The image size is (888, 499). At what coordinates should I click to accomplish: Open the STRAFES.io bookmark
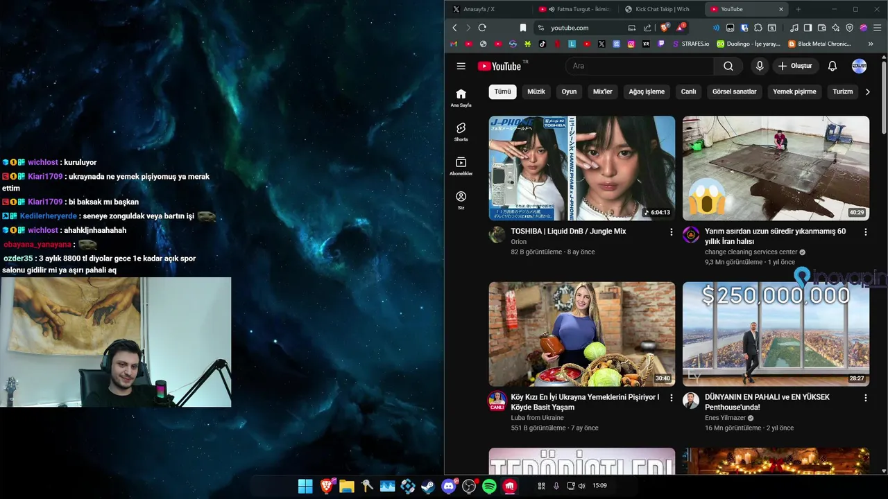(x=692, y=44)
